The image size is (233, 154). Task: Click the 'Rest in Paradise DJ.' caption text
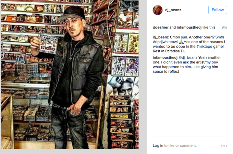(169, 51)
